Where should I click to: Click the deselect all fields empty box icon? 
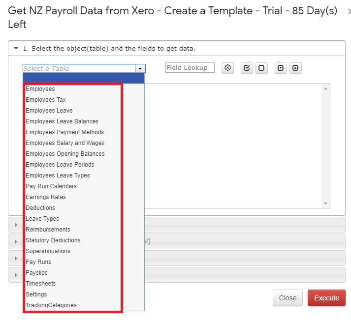tap(261, 68)
